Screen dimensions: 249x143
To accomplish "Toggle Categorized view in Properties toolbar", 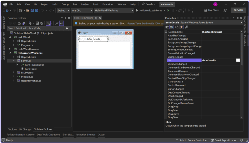I will click(167, 27).
